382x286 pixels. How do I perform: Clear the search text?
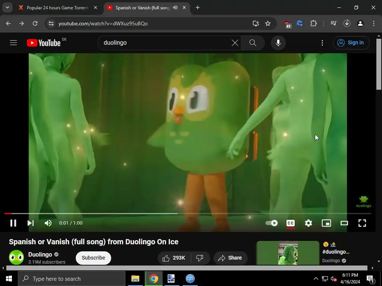[235, 43]
